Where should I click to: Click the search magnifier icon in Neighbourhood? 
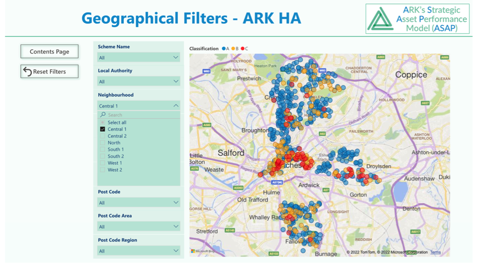pos(103,115)
